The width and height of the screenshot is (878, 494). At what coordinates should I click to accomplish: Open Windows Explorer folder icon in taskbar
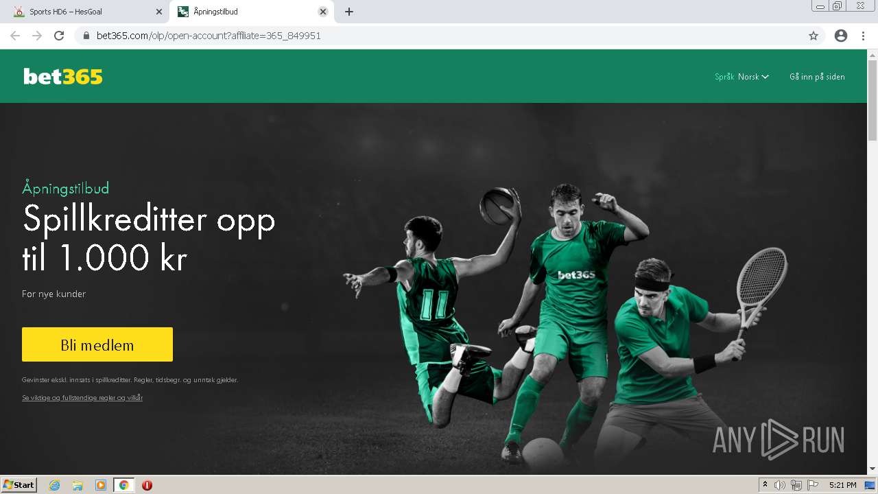click(x=78, y=485)
